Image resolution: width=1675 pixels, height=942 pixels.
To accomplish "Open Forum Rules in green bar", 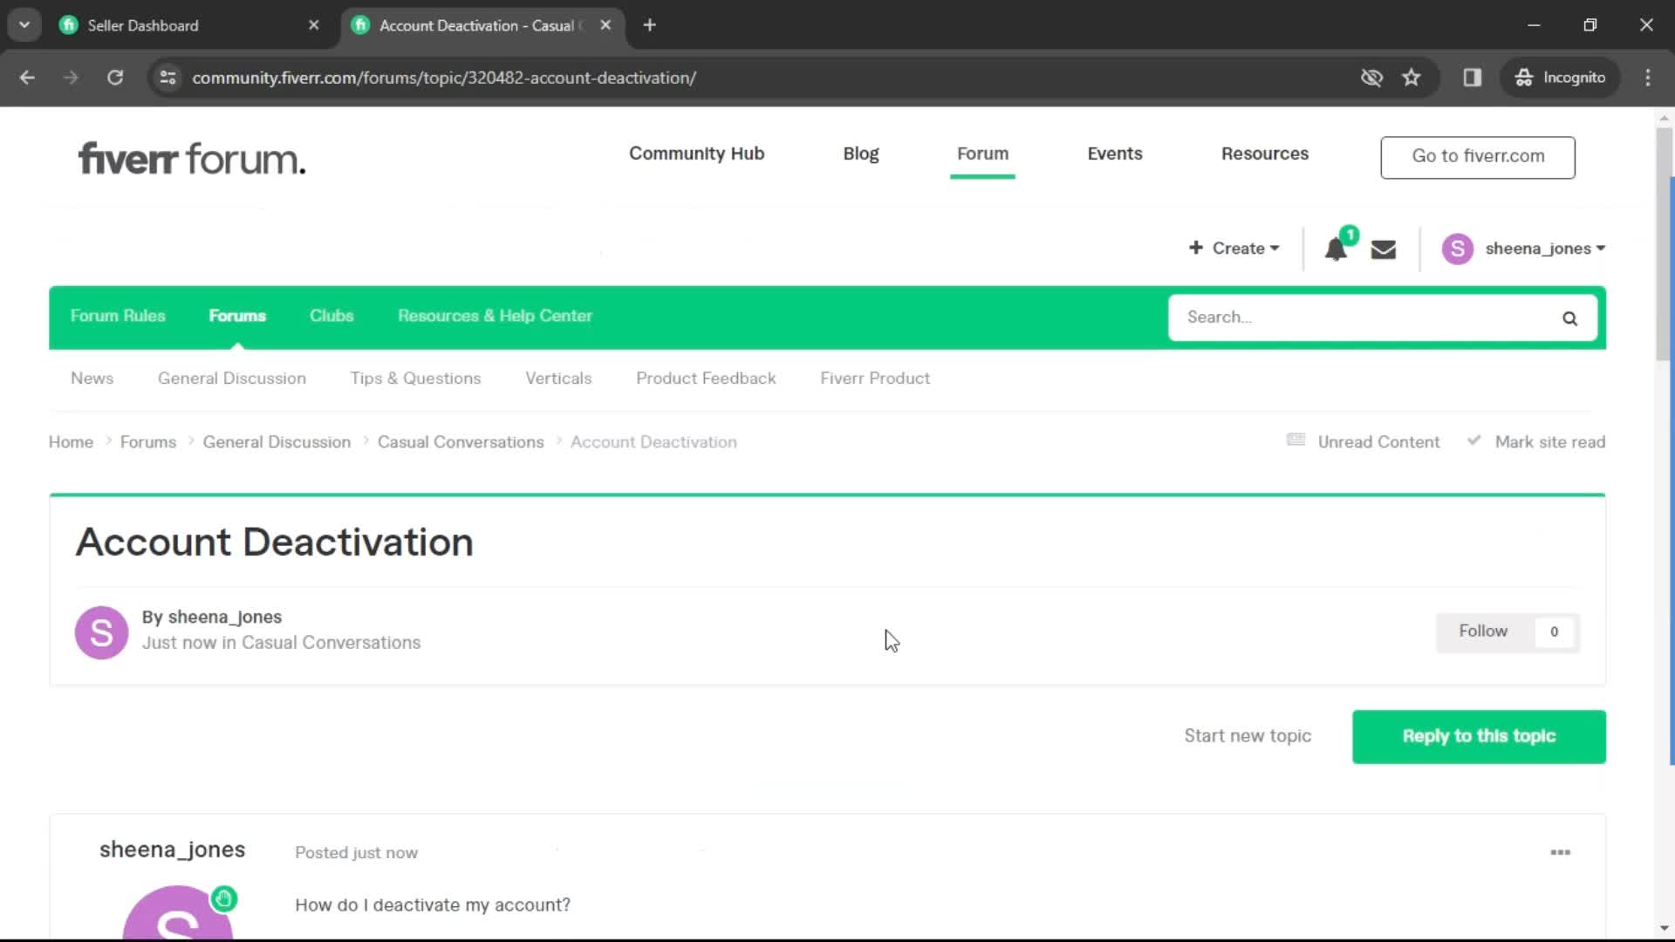I will coord(118,316).
